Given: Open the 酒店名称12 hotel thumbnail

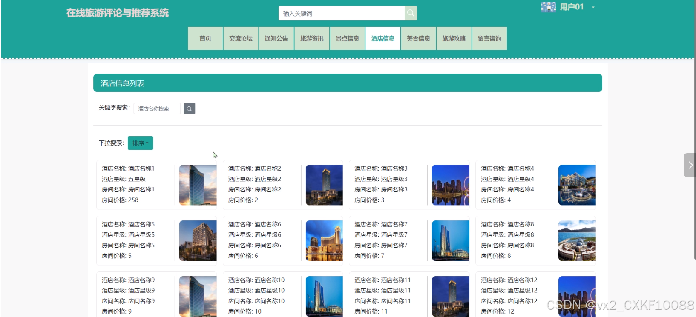Looking at the screenshot, I should [x=577, y=296].
